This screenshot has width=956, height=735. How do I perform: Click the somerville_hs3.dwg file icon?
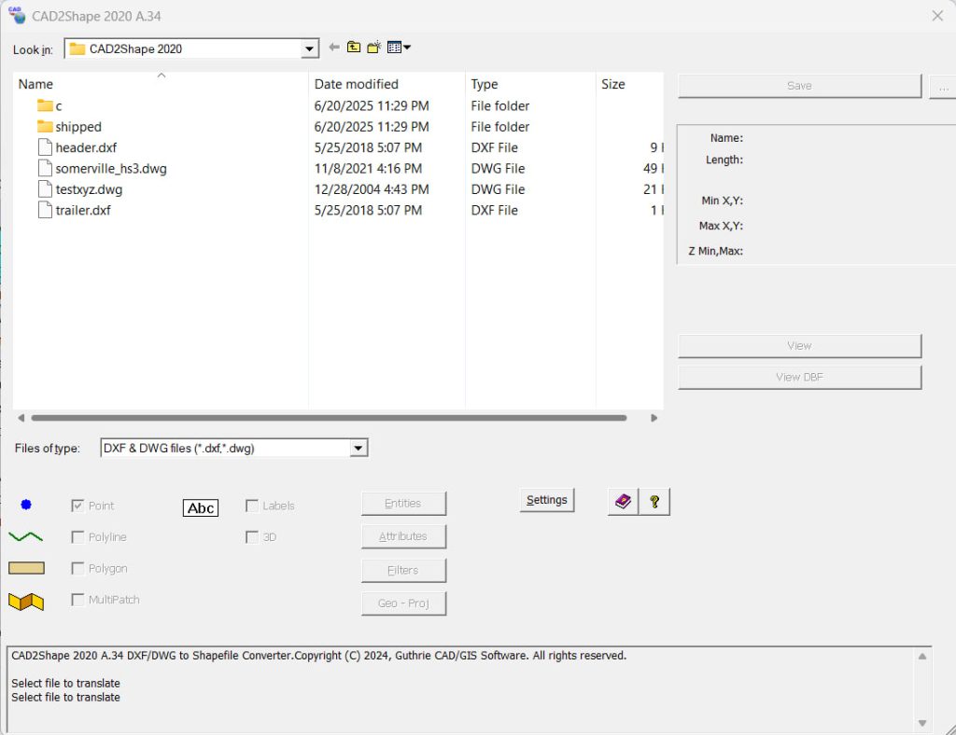pyautogui.click(x=45, y=168)
